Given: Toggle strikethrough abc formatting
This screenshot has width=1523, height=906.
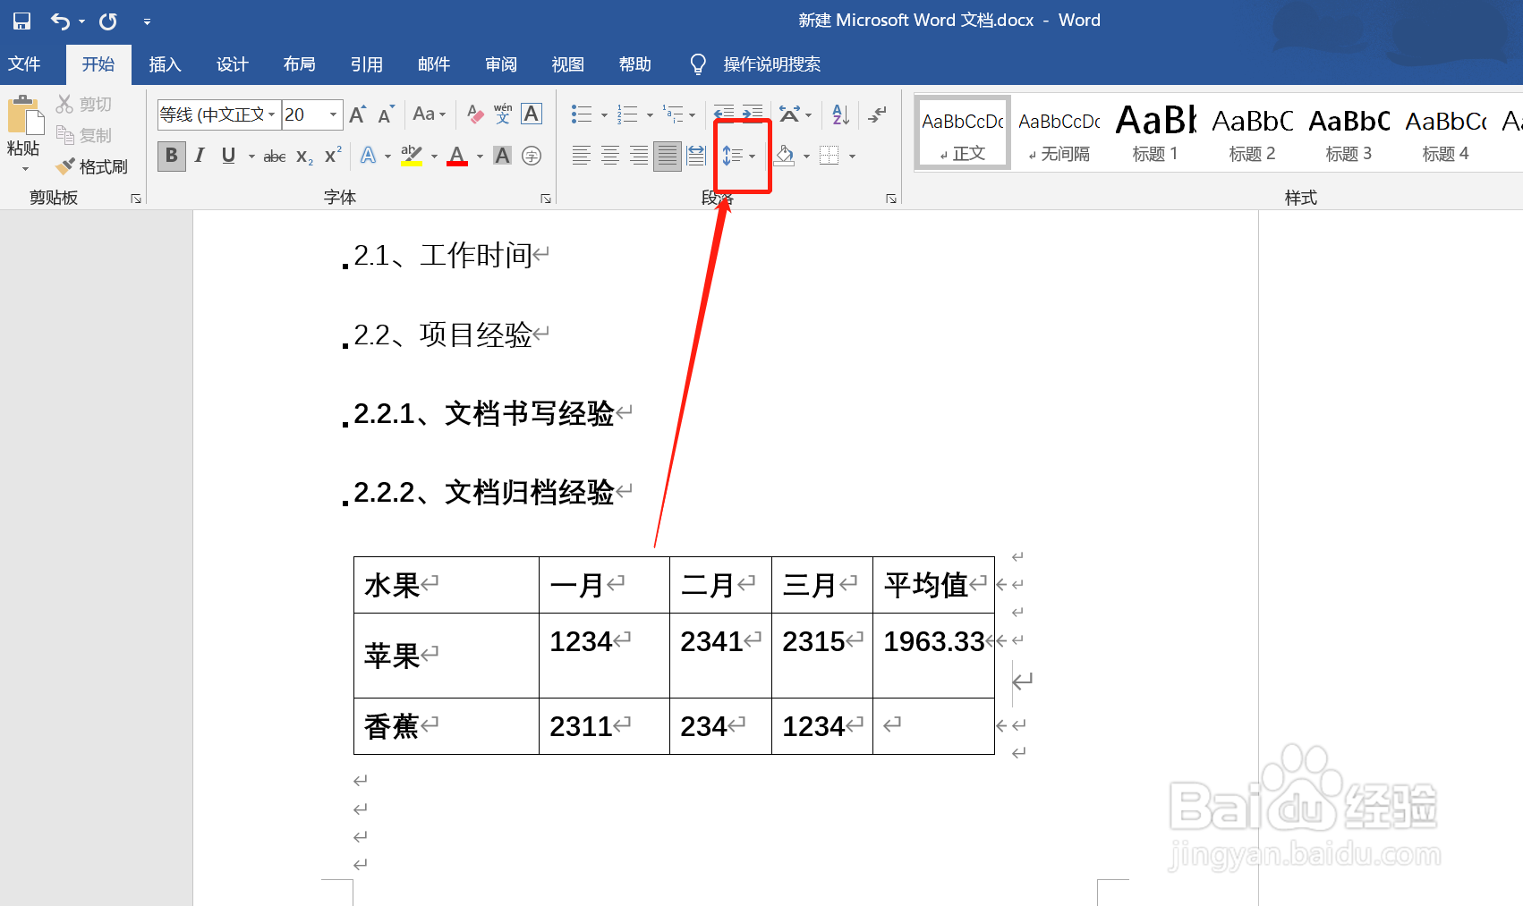Looking at the screenshot, I should coord(275,157).
